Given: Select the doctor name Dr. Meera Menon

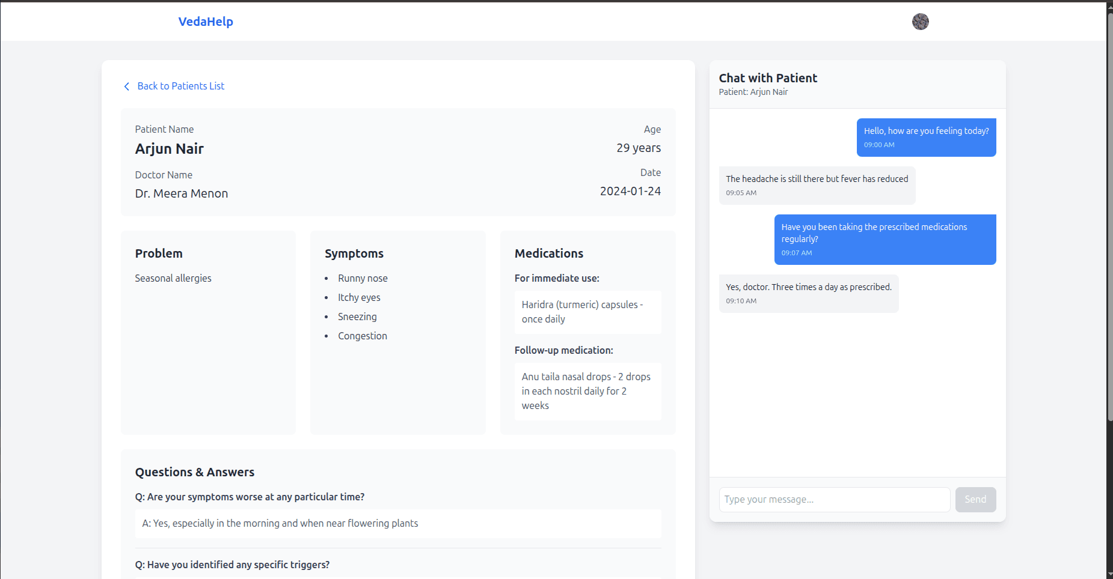Looking at the screenshot, I should coord(182,193).
